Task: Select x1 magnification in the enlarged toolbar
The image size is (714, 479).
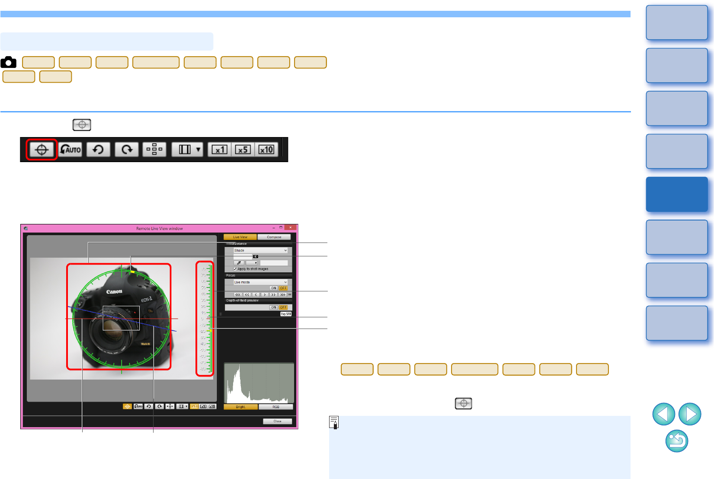Action: [x=220, y=150]
